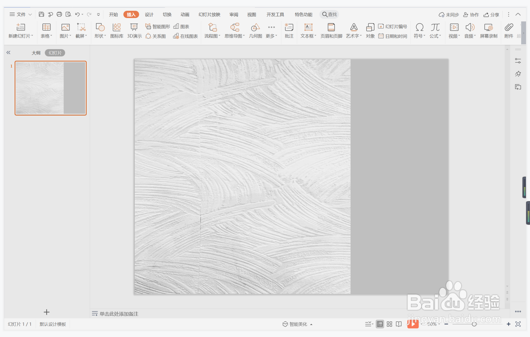The width and height of the screenshot is (530, 337).
Task: Select slide 1 thumbnail
Action: [x=51, y=88]
